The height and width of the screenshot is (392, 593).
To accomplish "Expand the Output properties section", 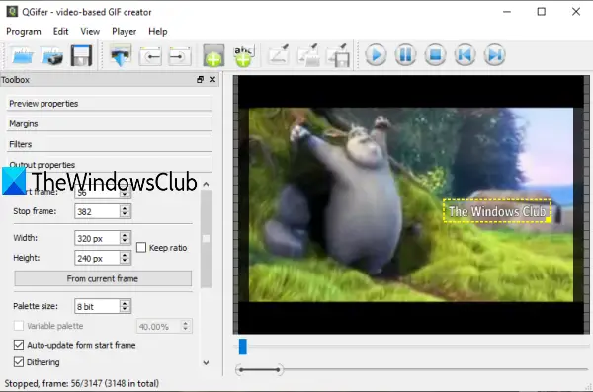I will click(x=110, y=165).
